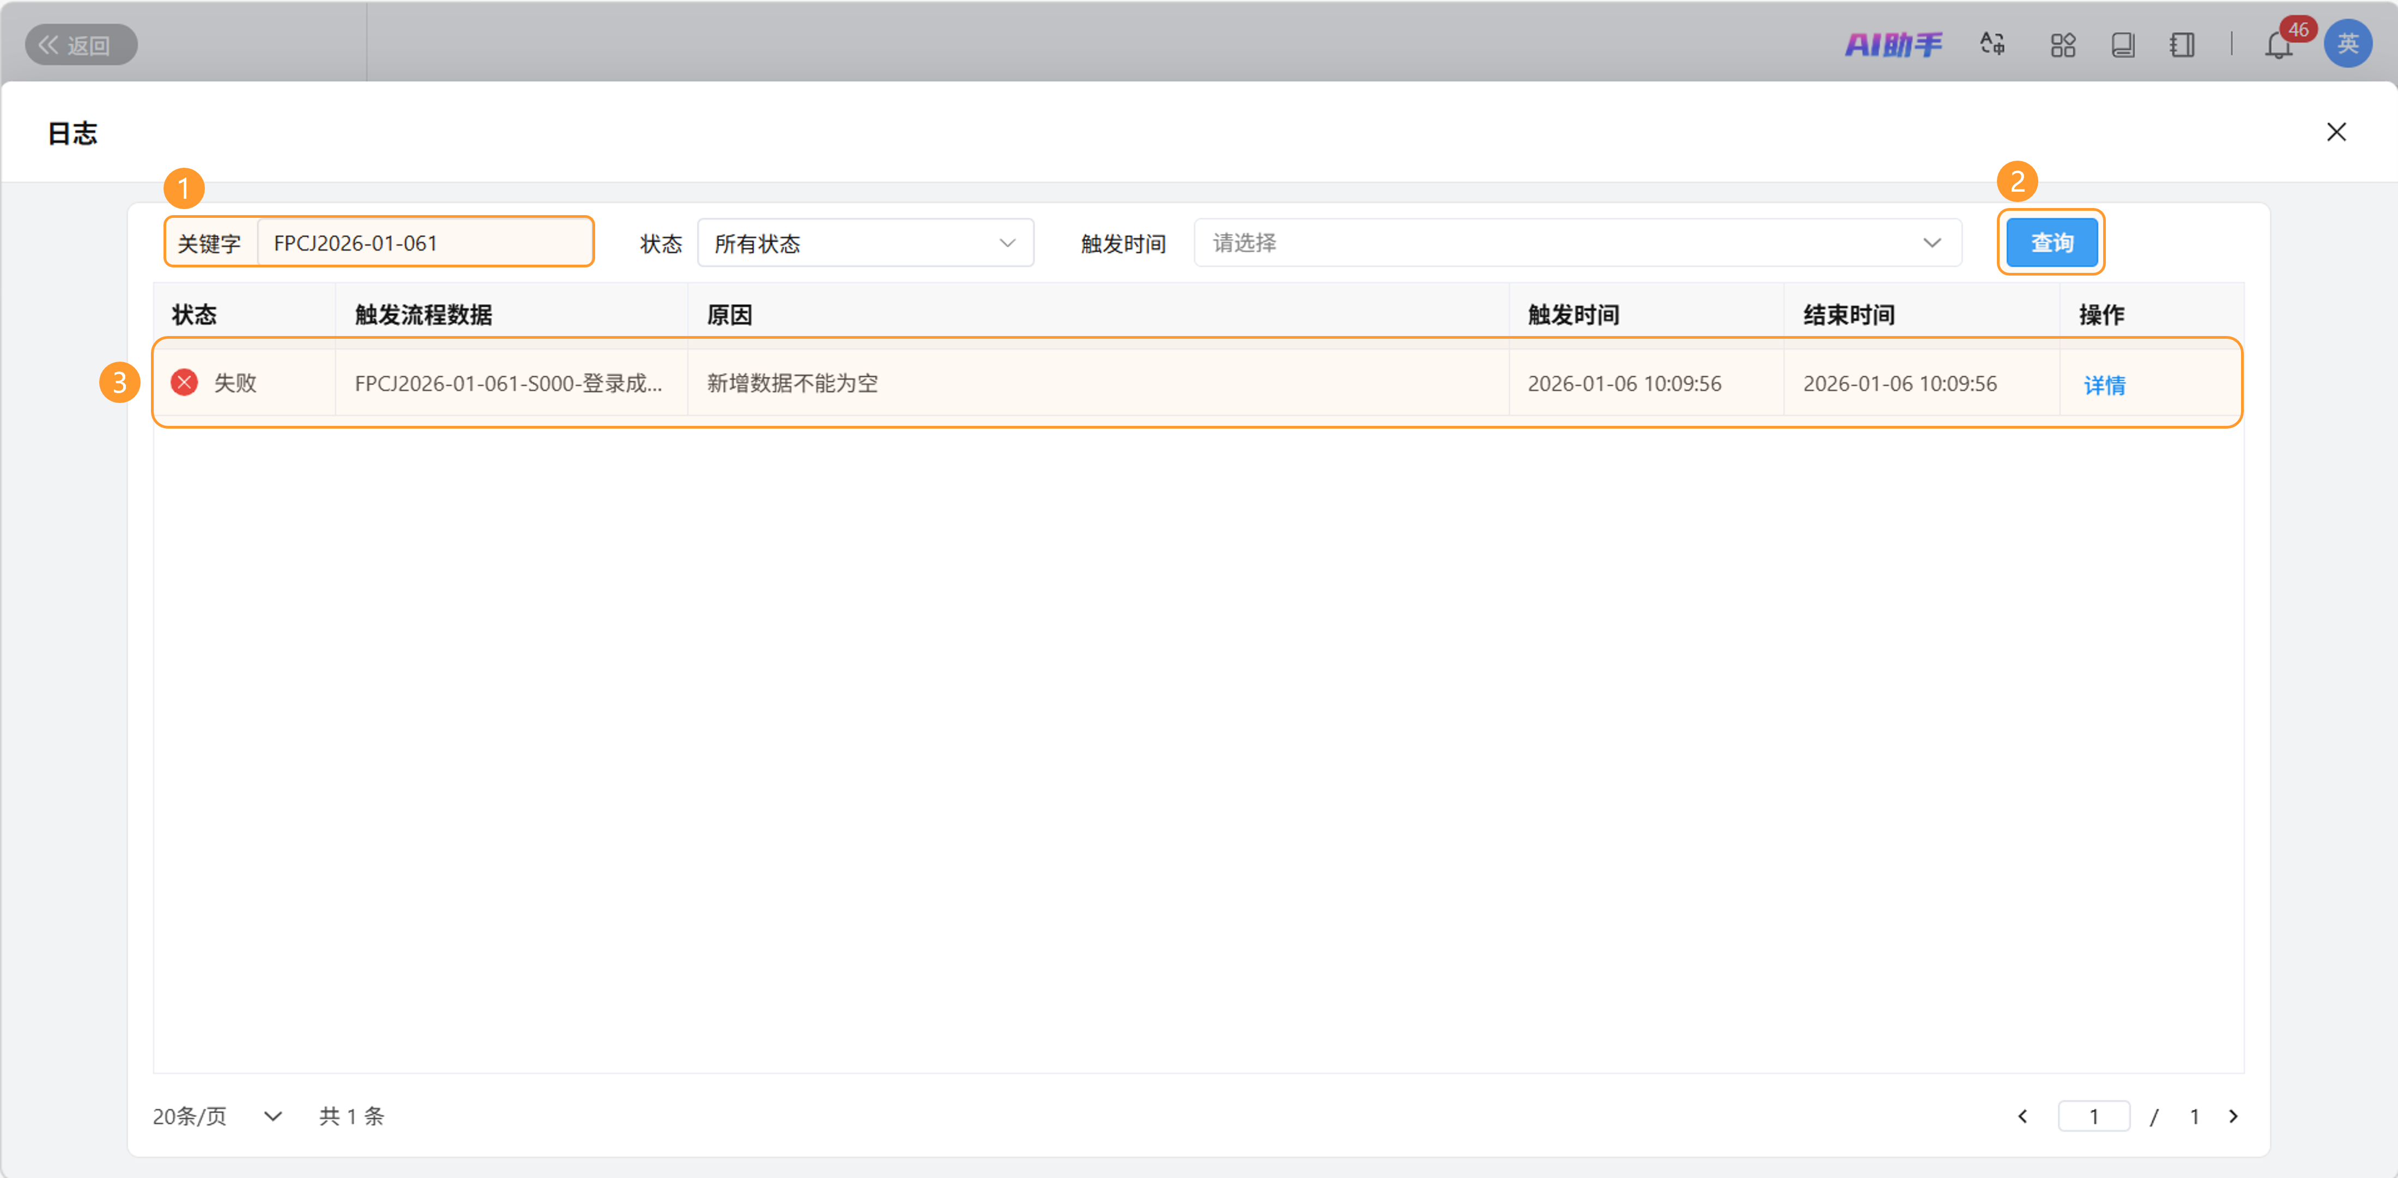Go to previous page arrow
Screen dimensions: 2398x1178
click(x=2022, y=1116)
